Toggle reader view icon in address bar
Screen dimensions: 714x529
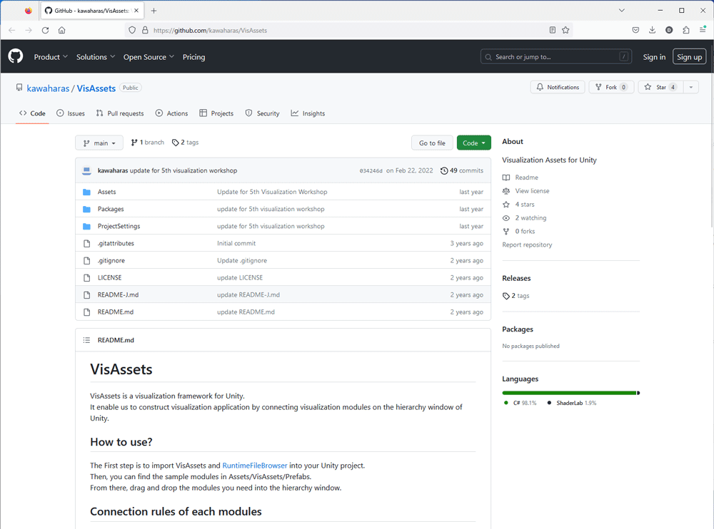(553, 31)
